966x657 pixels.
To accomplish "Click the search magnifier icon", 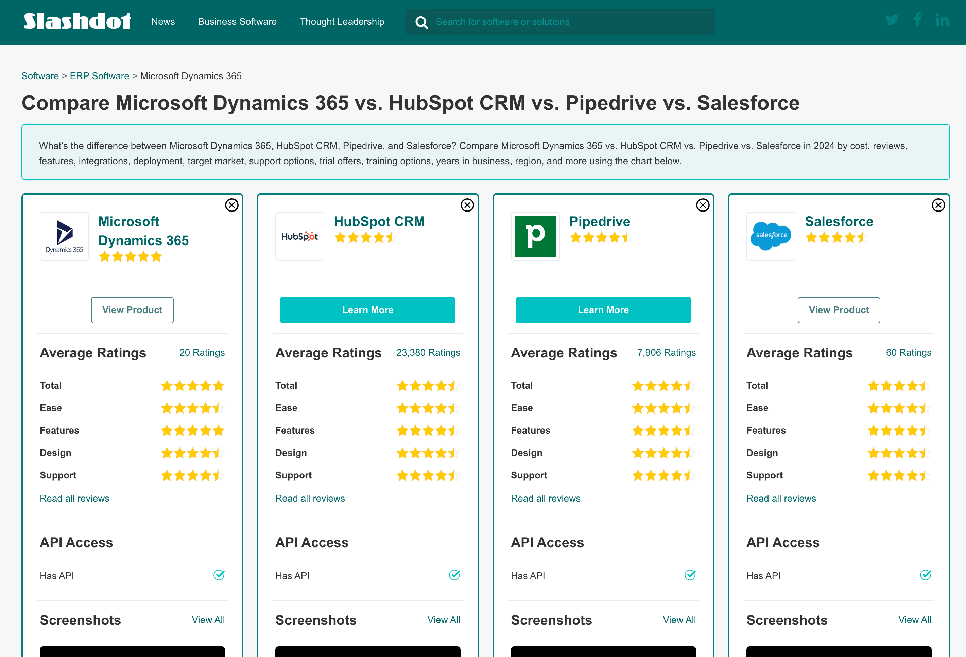I will (421, 22).
